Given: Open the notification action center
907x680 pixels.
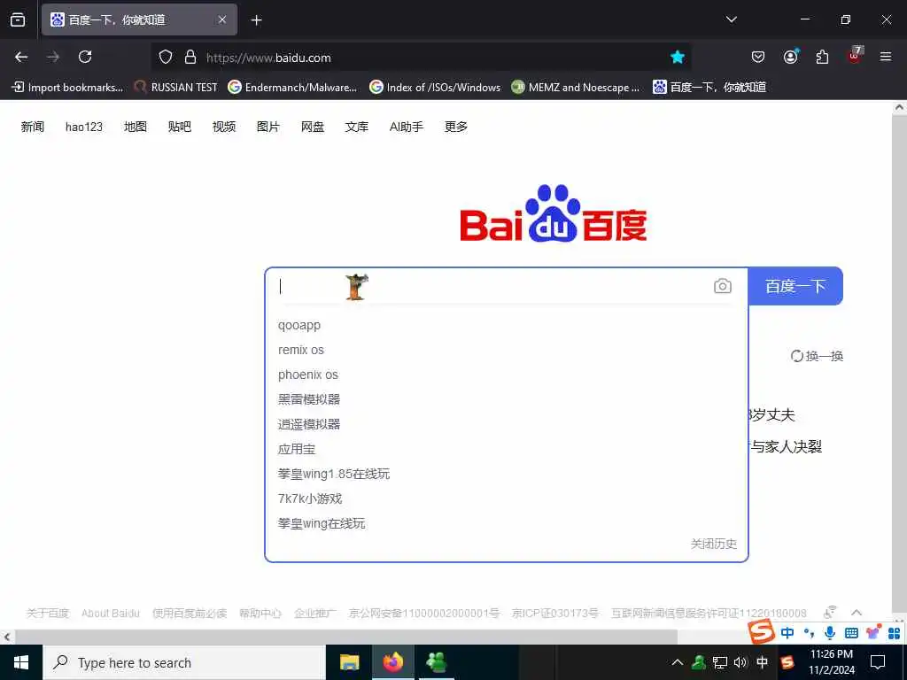Looking at the screenshot, I should 878,662.
